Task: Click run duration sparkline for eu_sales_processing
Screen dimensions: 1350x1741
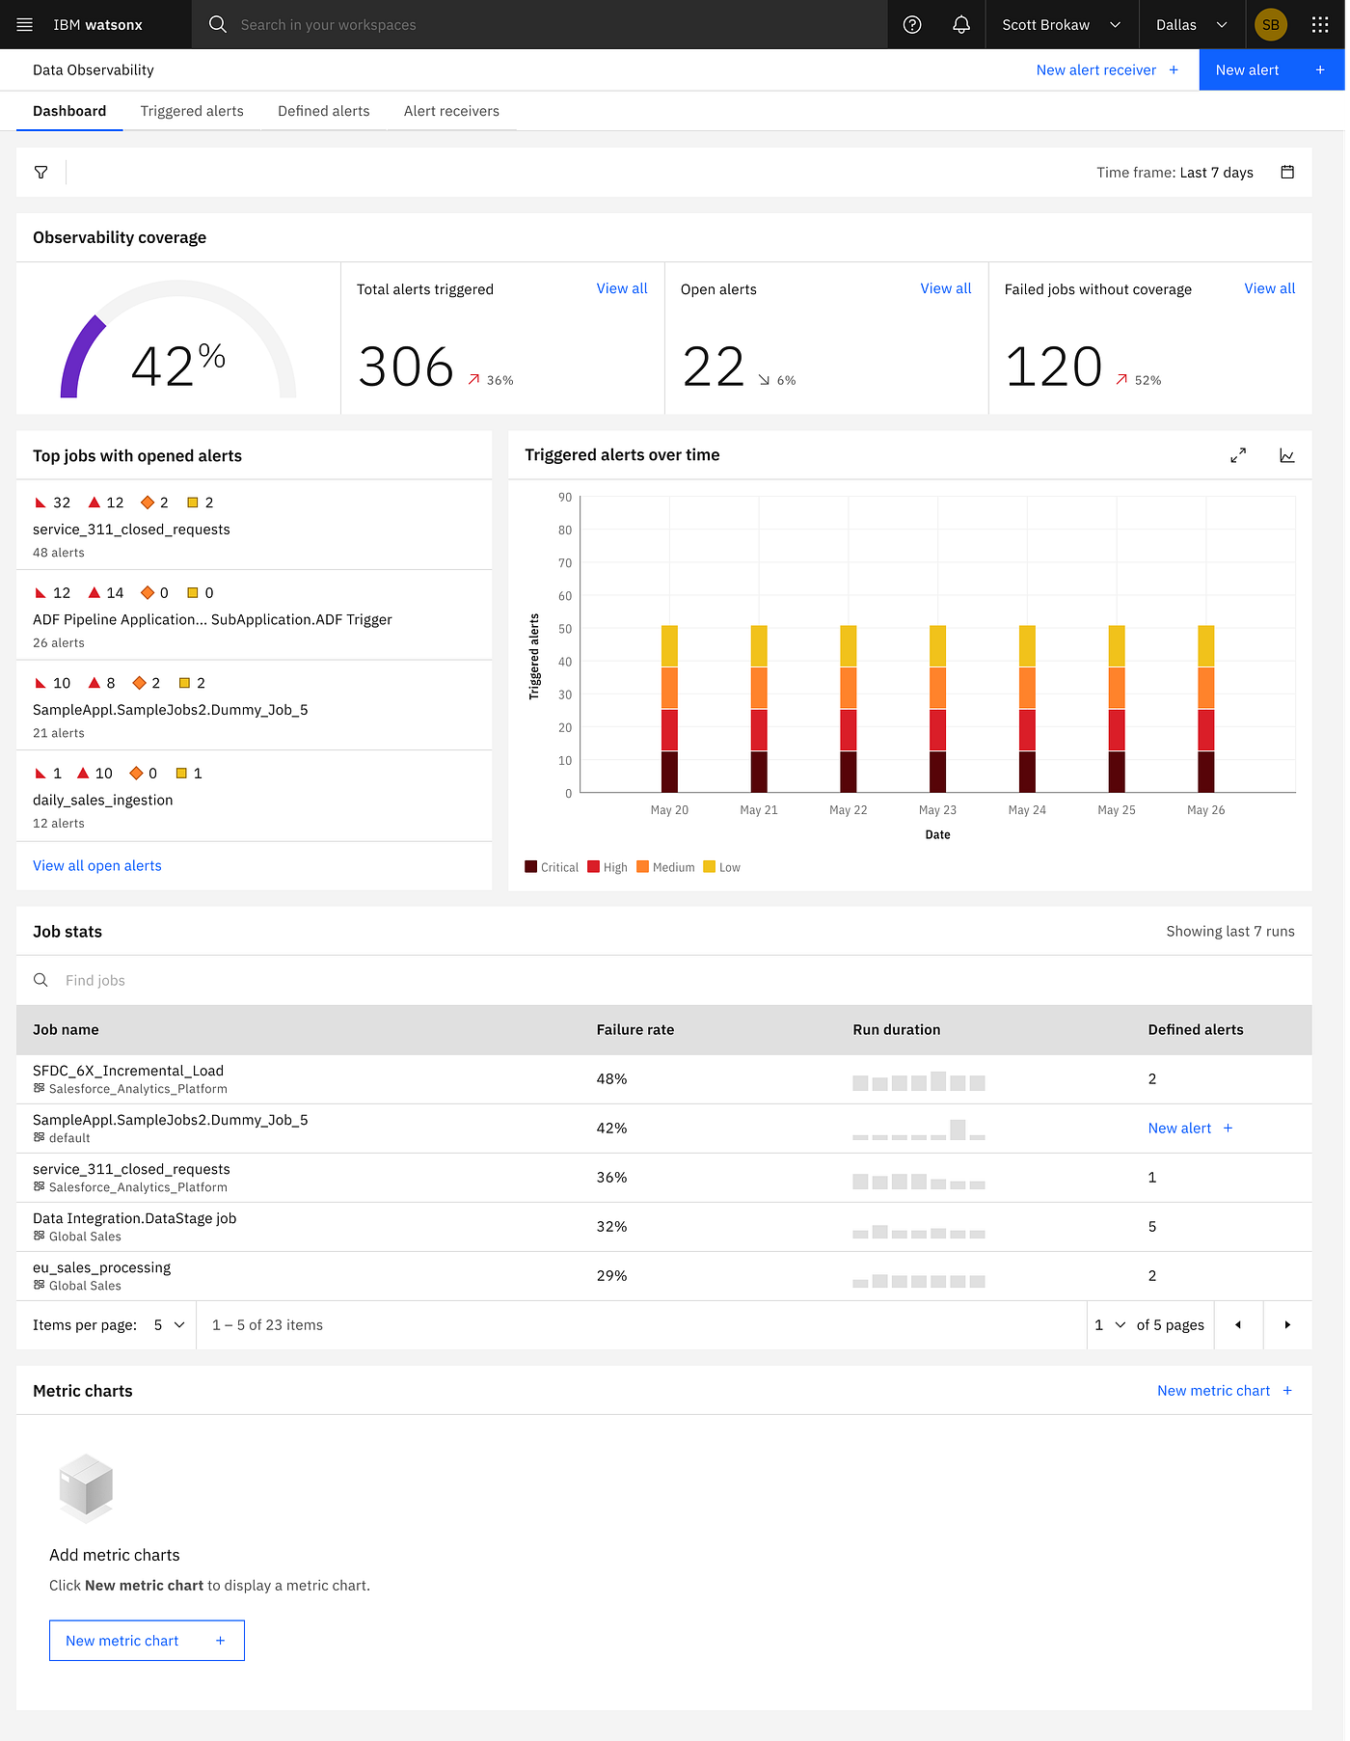Action: pos(919,1281)
